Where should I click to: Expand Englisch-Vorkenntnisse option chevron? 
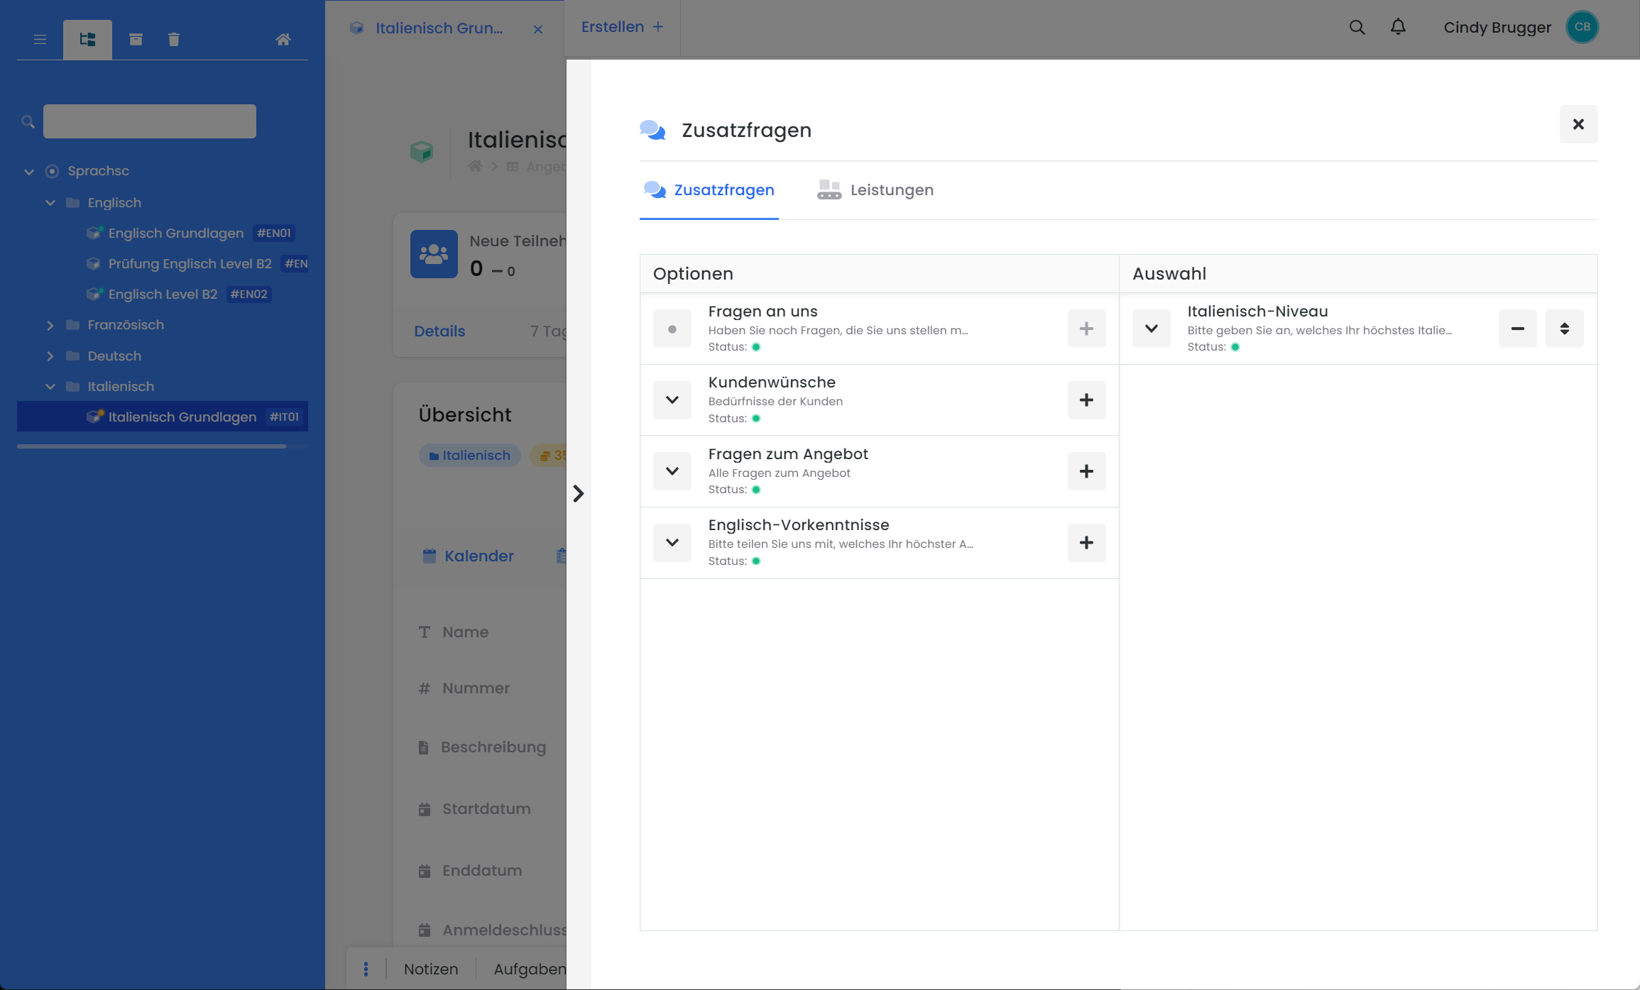pos(672,543)
